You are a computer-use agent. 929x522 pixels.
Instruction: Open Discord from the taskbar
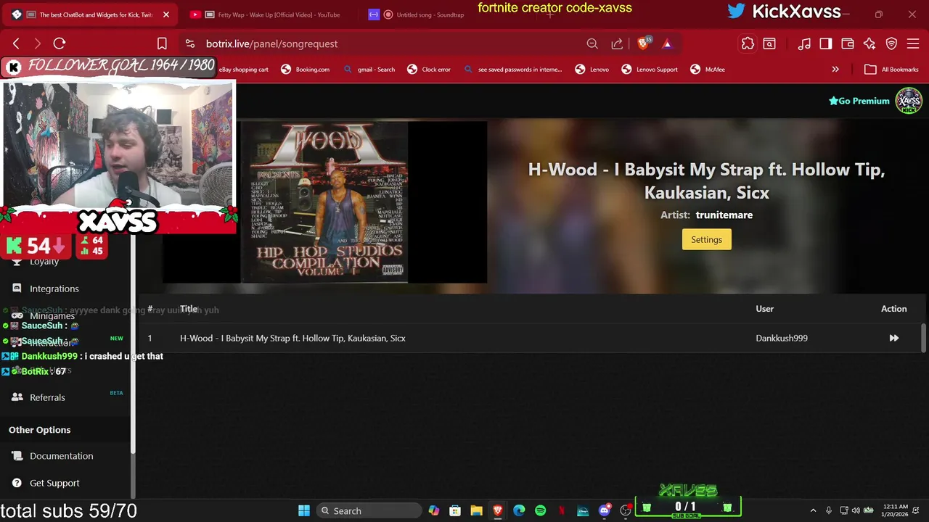pos(604,510)
